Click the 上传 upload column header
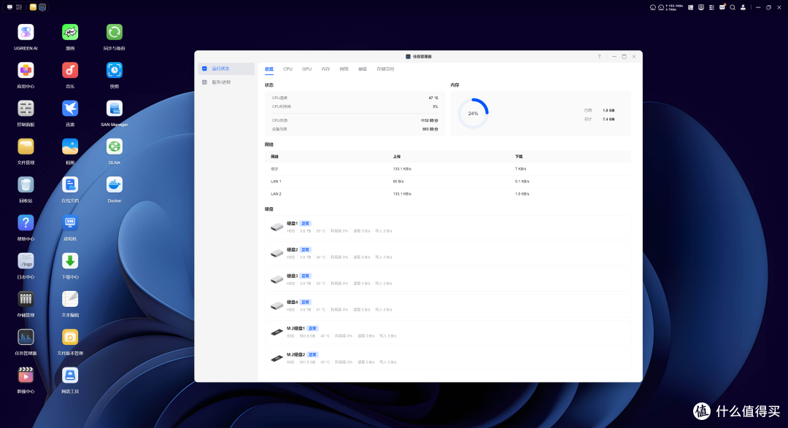This screenshot has height=428, width=788. pos(396,157)
